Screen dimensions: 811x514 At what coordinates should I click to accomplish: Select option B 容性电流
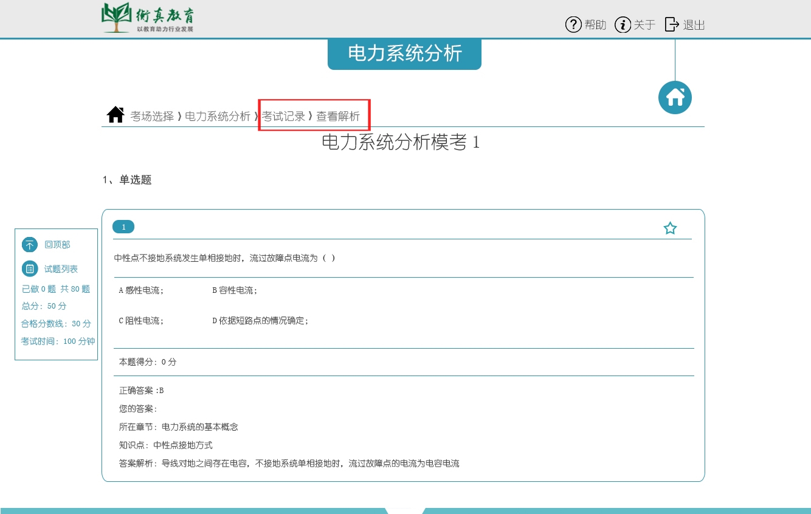tap(235, 290)
